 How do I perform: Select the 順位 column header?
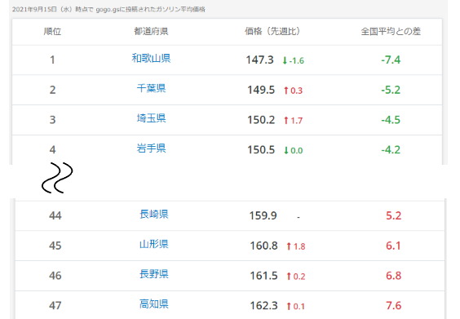pyautogui.click(x=52, y=31)
